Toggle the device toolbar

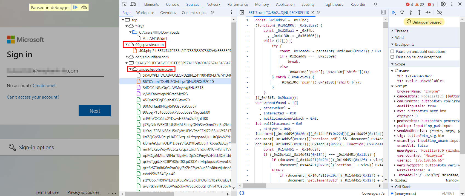[133, 4]
